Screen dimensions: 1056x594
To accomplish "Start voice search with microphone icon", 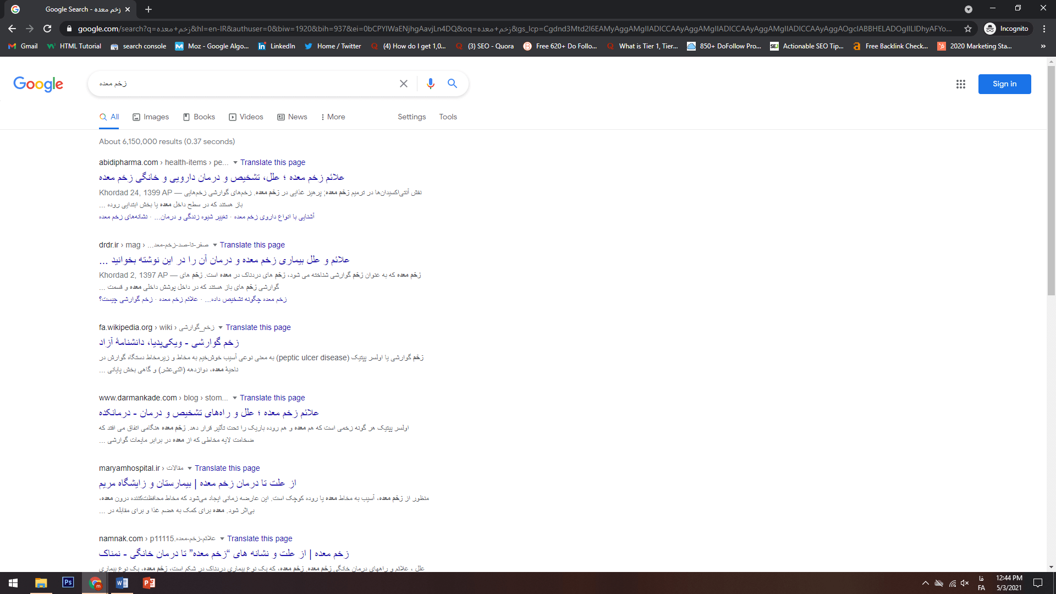I will point(431,84).
